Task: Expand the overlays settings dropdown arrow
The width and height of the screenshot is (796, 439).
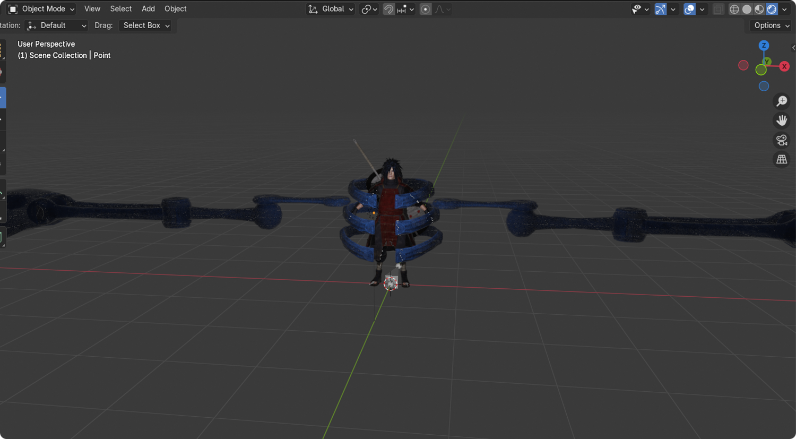Action: (702, 9)
